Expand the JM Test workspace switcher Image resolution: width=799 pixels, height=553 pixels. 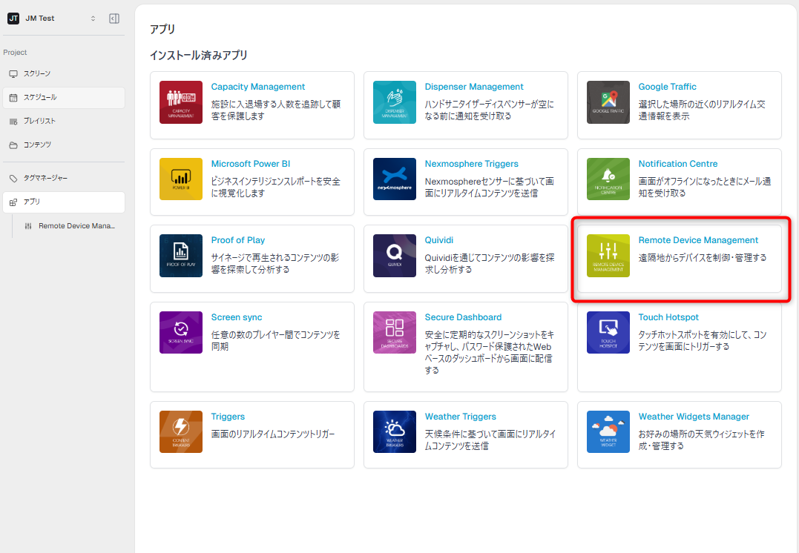(x=93, y=19)
